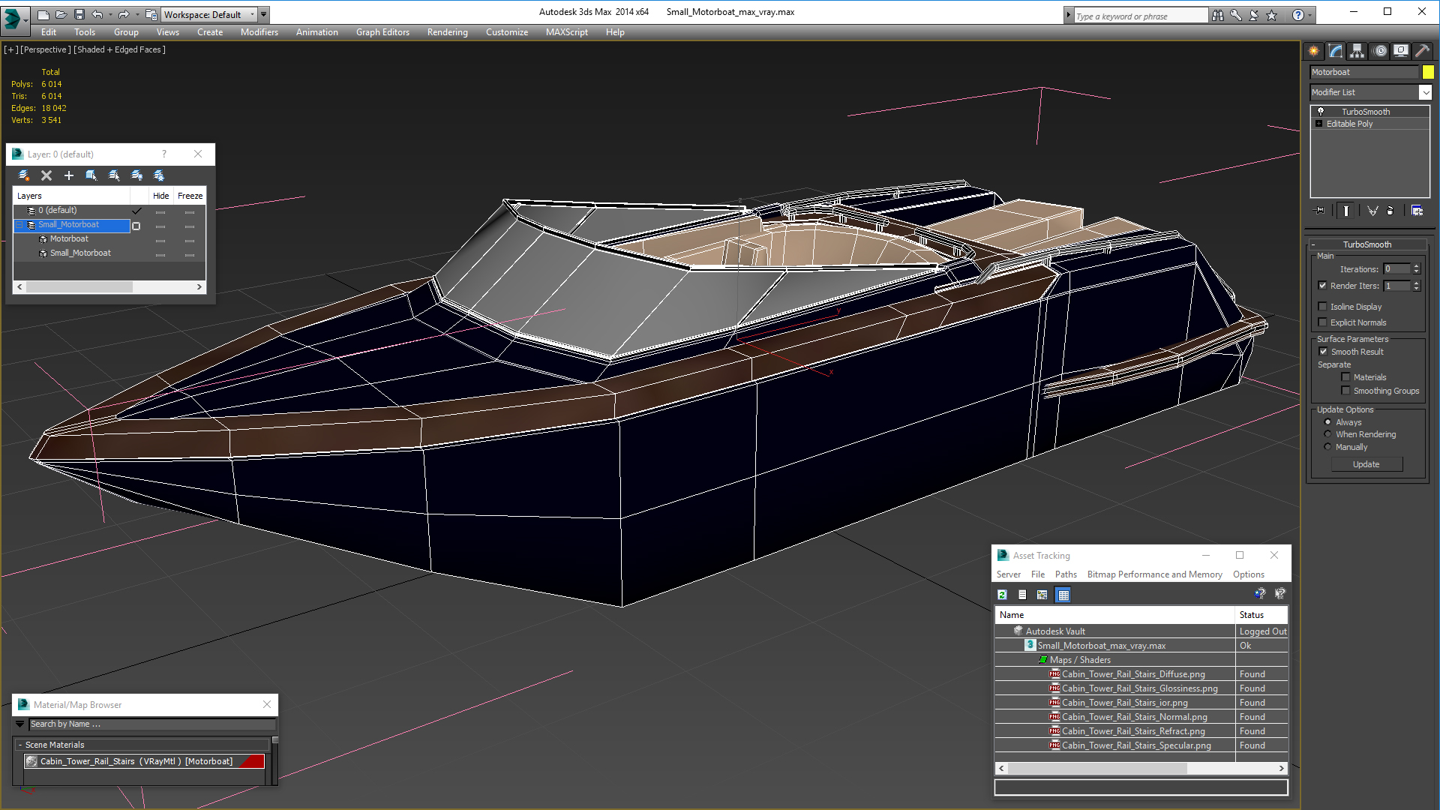1440x810 pixels.
Task: Click the Perspective viewport label
Action: (45, 49)
